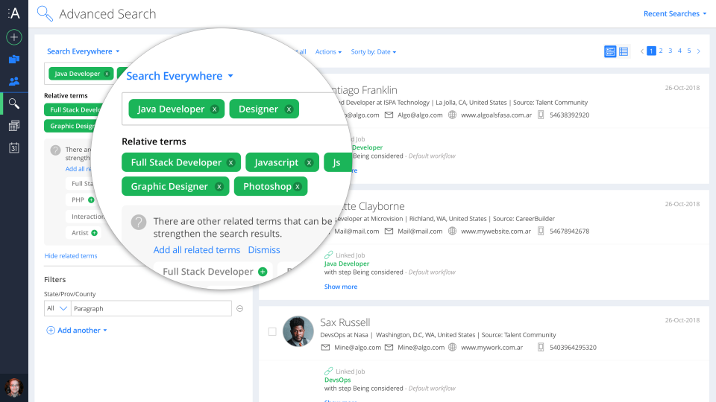Select the magnifier search icon in sidebar

(14, 103)
